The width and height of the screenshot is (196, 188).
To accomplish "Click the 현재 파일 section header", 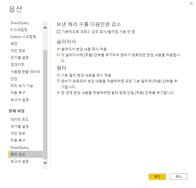I will (x=17, y=111).
